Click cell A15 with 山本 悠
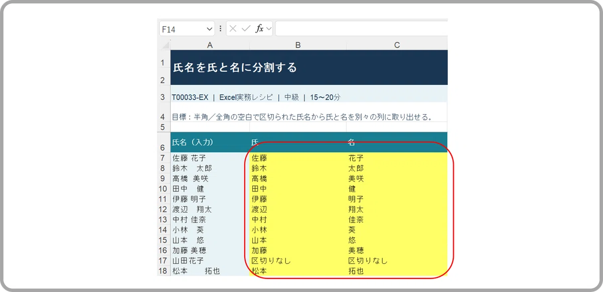Screen dimensions: 603x292 pyautogui.click(x=210, y=240)
